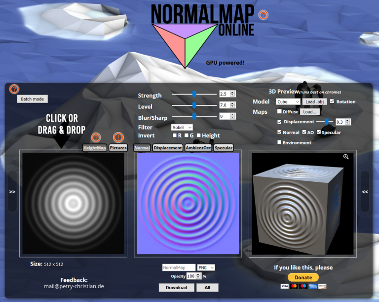Open the PNG file format dropdown

[x=206, y=267]
